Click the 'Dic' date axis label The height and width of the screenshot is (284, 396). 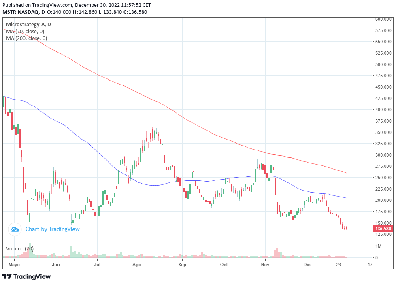[x=307, y=265]
